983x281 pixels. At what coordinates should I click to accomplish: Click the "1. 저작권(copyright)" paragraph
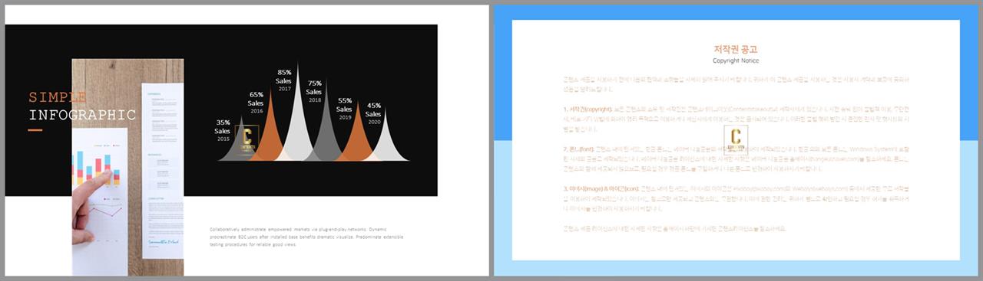[736, 119]
